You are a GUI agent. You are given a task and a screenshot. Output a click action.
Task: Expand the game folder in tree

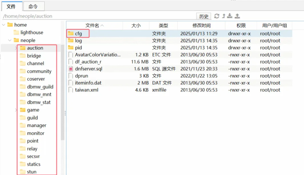click(16, 110)
